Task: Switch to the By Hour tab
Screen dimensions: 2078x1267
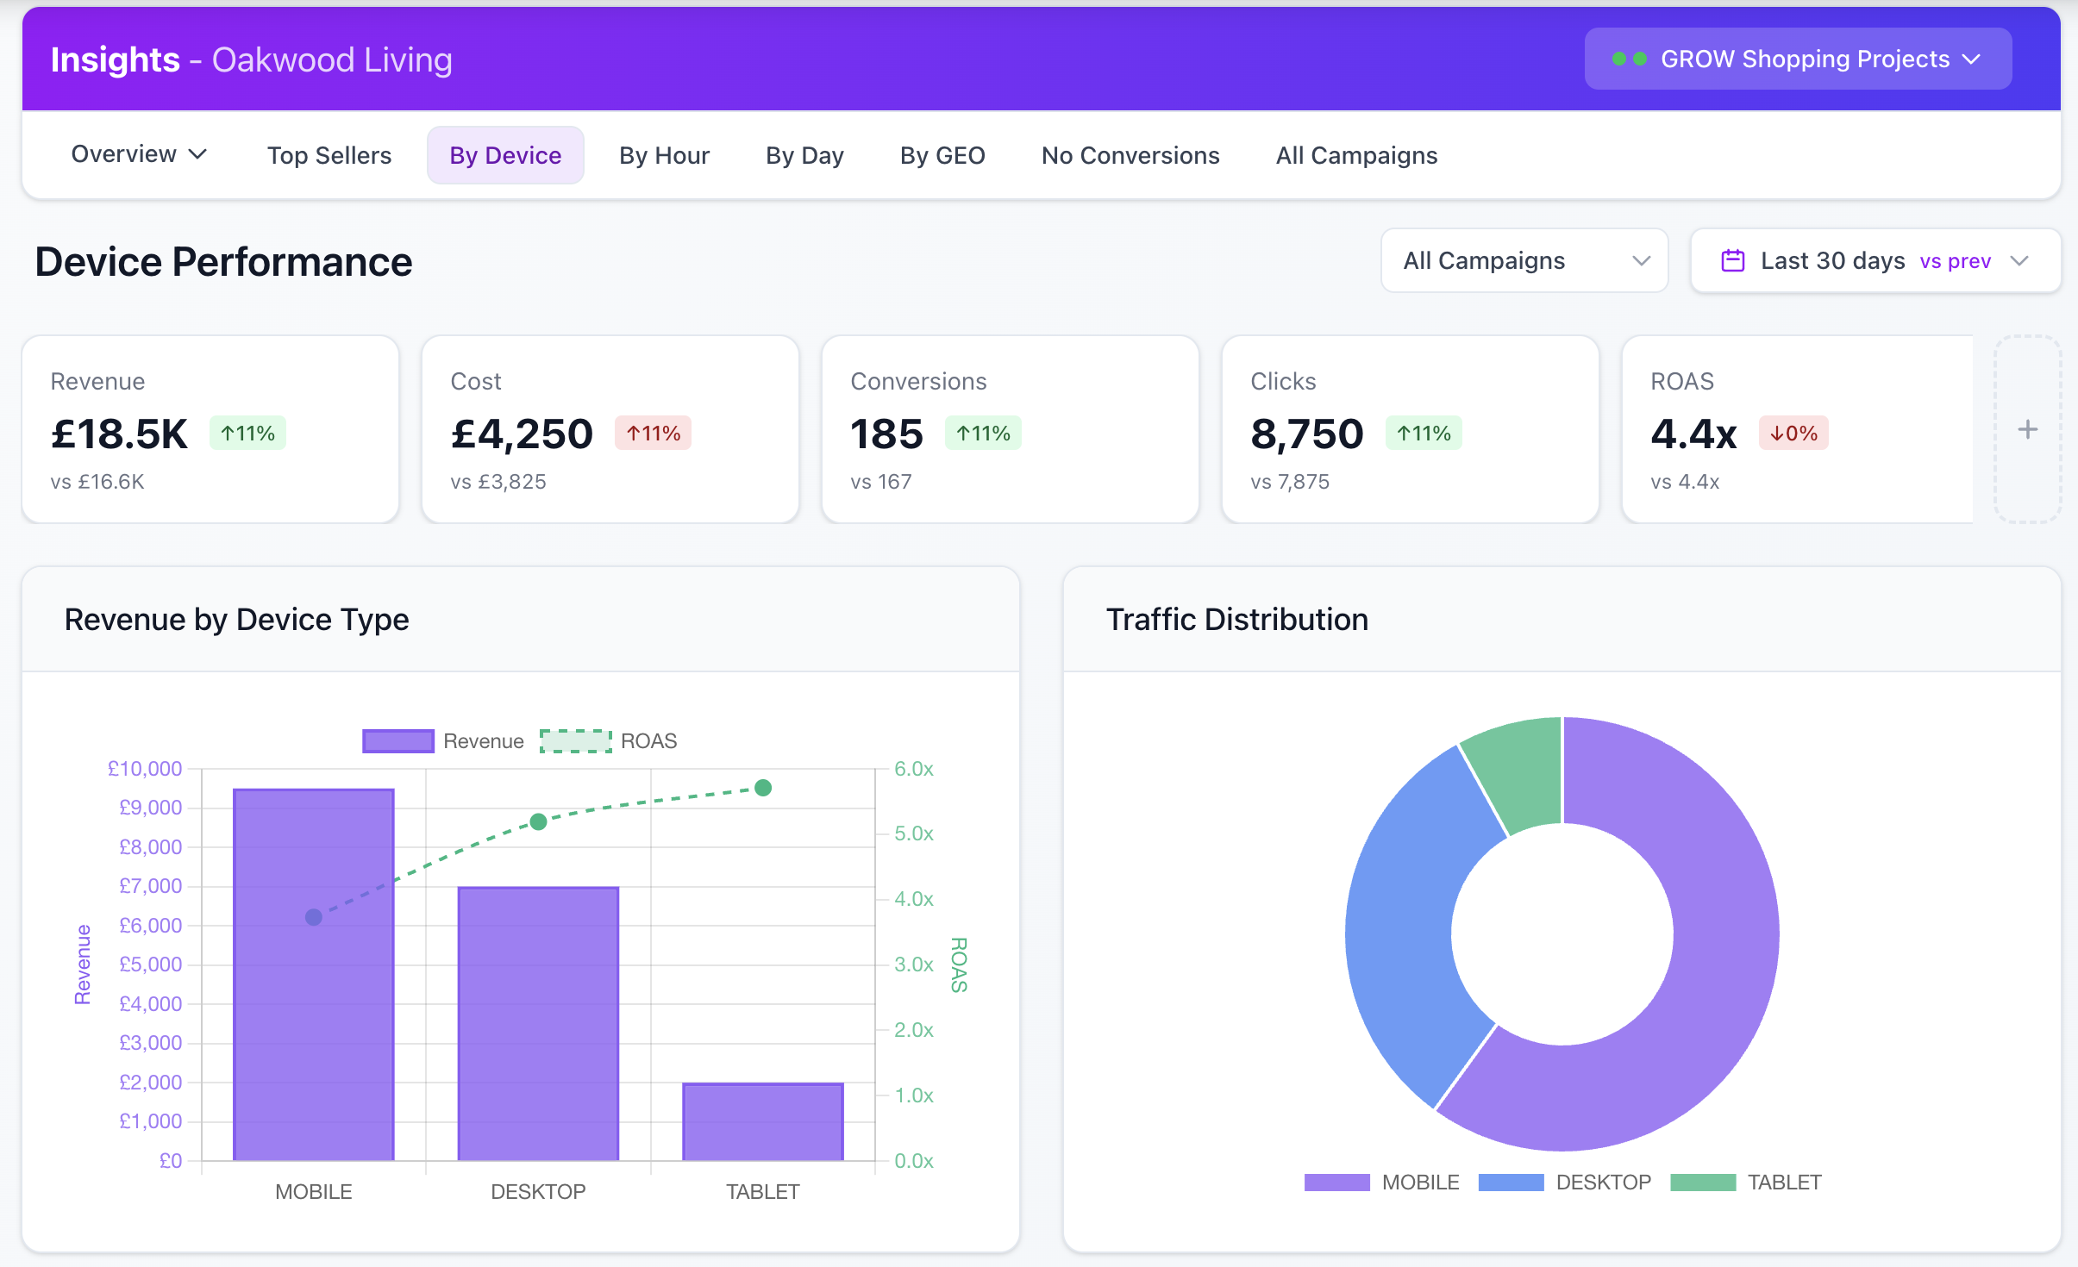Action: click(x=664, y=155)
